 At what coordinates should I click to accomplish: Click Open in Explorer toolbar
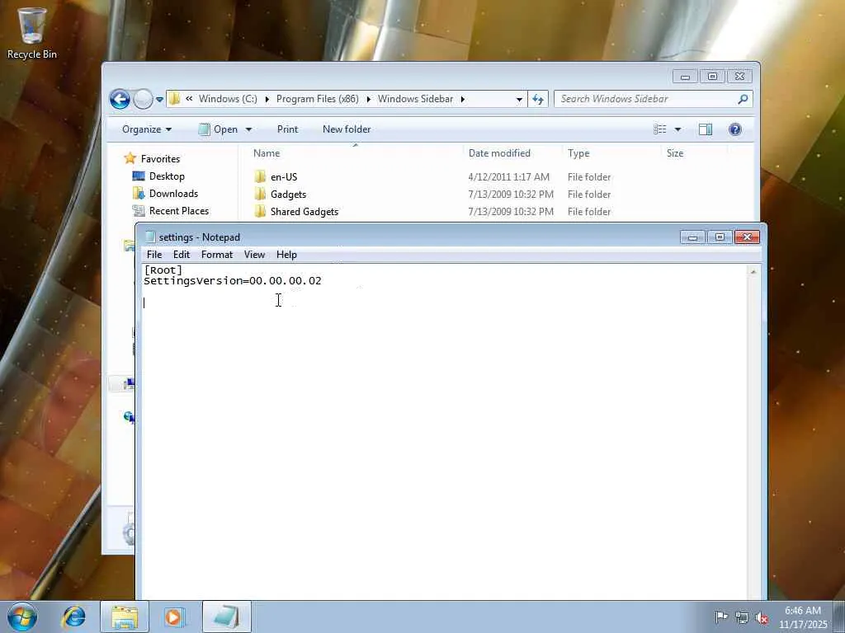218,129
